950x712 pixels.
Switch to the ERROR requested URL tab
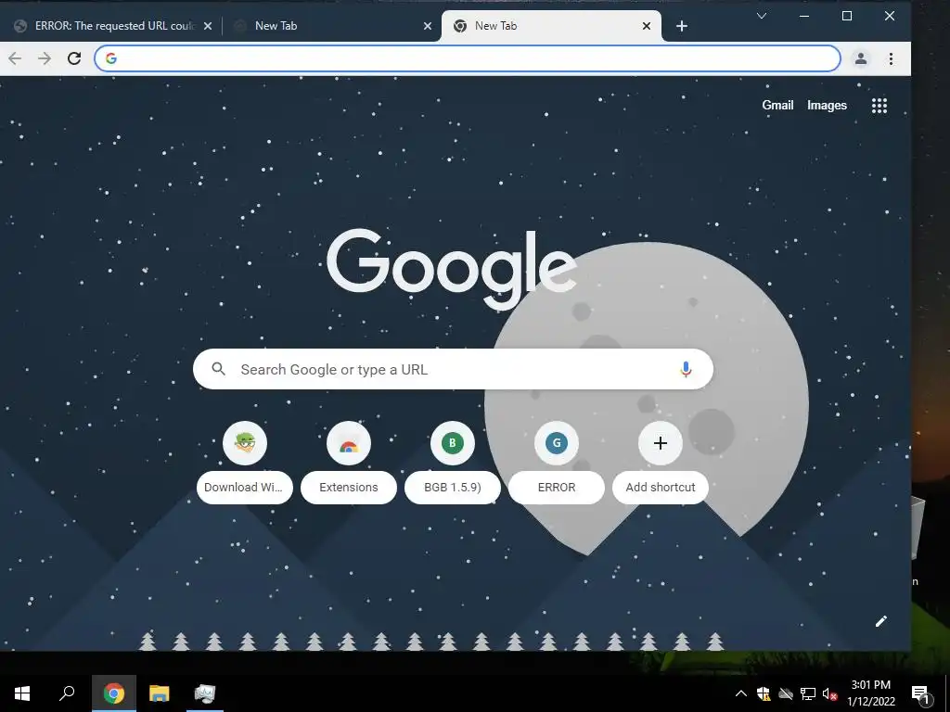coord(114,26)
